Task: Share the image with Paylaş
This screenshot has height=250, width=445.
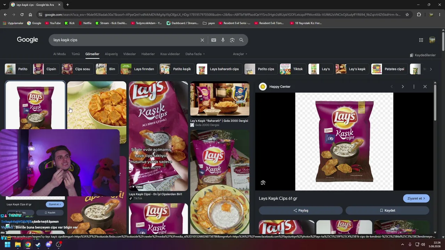Action: tap(301, 210)
